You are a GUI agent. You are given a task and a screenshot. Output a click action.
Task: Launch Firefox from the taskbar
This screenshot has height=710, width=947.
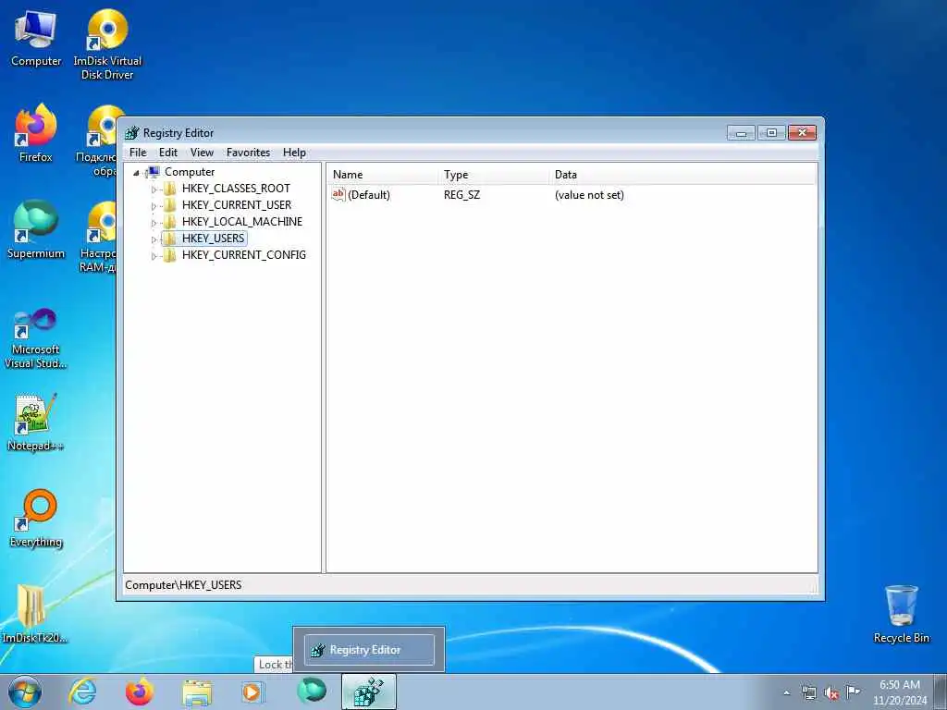pos(140,692)
